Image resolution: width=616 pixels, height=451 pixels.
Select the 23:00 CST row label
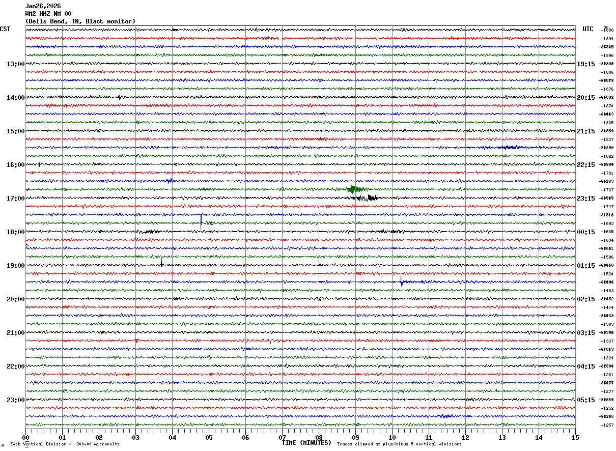click(16, 400)
